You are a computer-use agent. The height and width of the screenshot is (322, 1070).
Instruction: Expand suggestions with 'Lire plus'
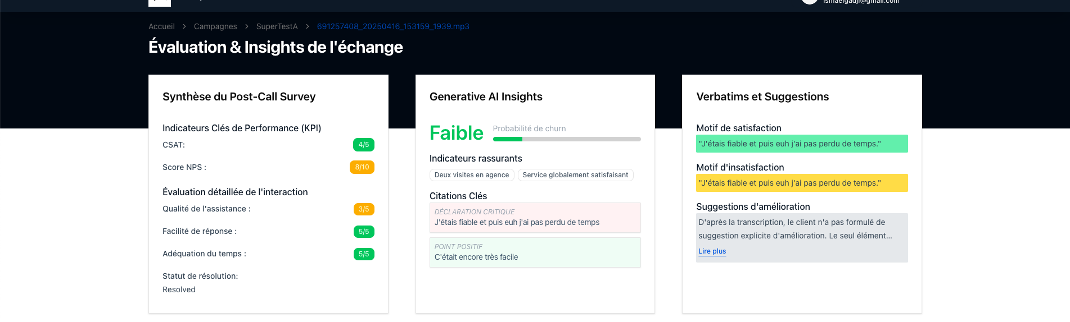coord(712,251)
